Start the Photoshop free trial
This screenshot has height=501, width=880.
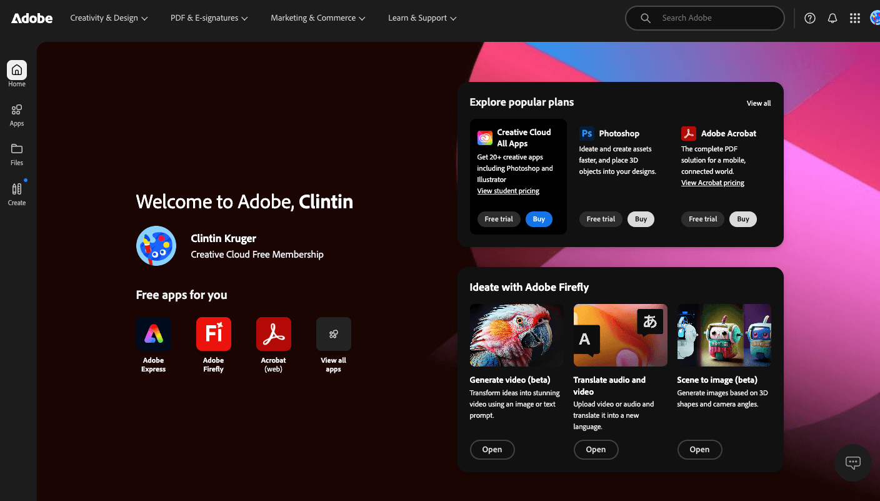coord(601,219)
